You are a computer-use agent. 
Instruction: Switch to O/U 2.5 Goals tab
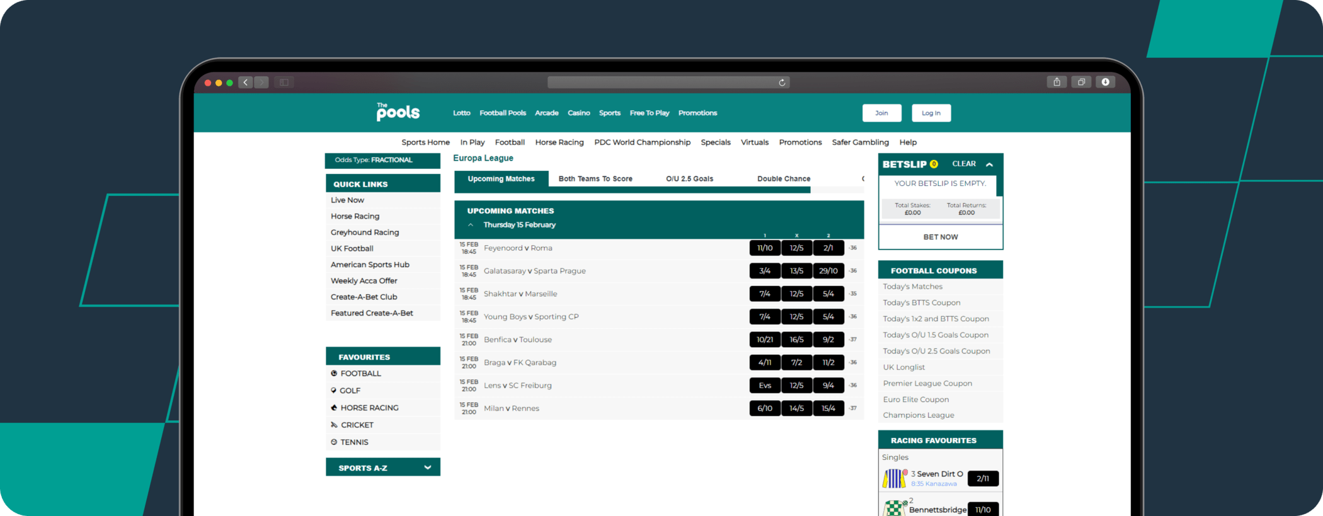(x=689, y=179)
